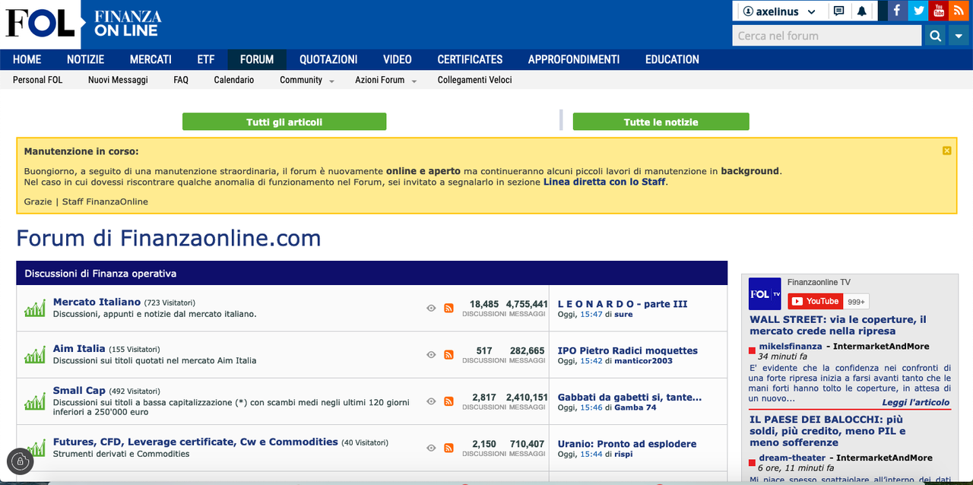Open article WALL STREET: via le coperture
Screen dimensions: 973x485
point(838,325)
